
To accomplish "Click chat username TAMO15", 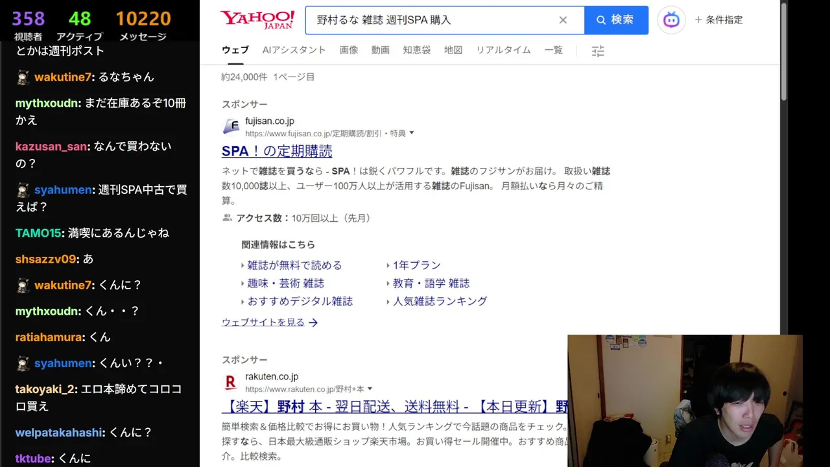I will 39,233.
